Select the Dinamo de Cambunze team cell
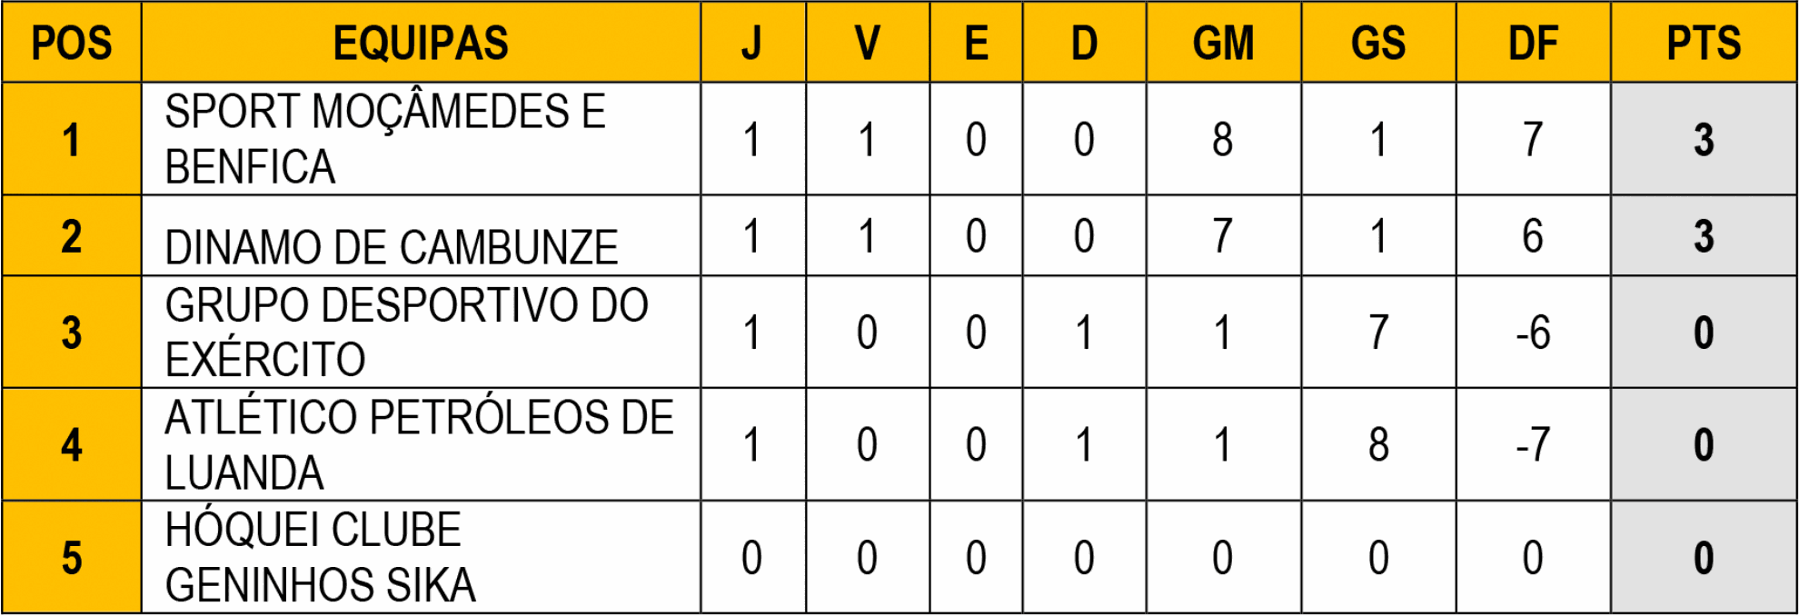Viewport: 1799px width, 616px height. coord(421,236)
